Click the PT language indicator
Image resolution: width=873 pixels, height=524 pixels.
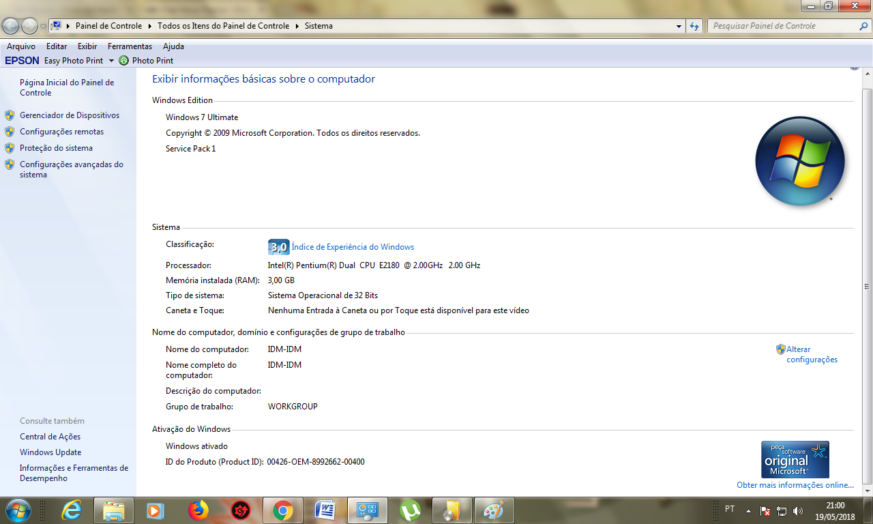pos(730,509)
